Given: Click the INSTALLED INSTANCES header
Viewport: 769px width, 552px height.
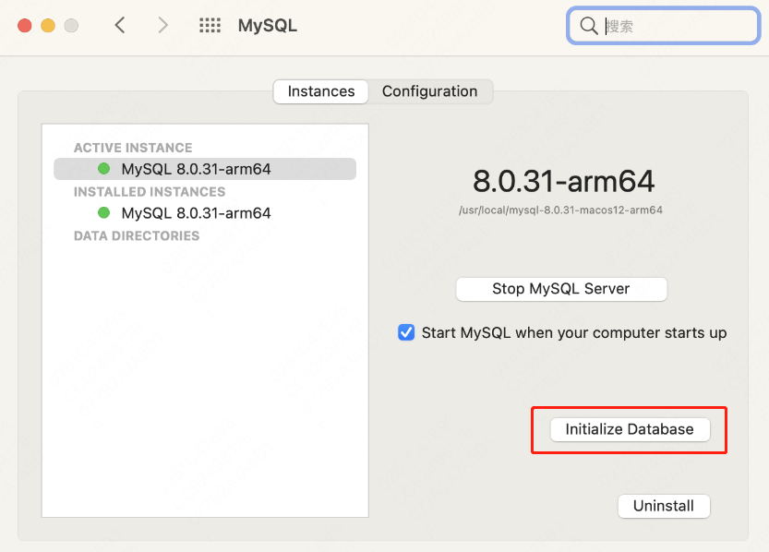Looking at the screenshot, I should (150, 192).
